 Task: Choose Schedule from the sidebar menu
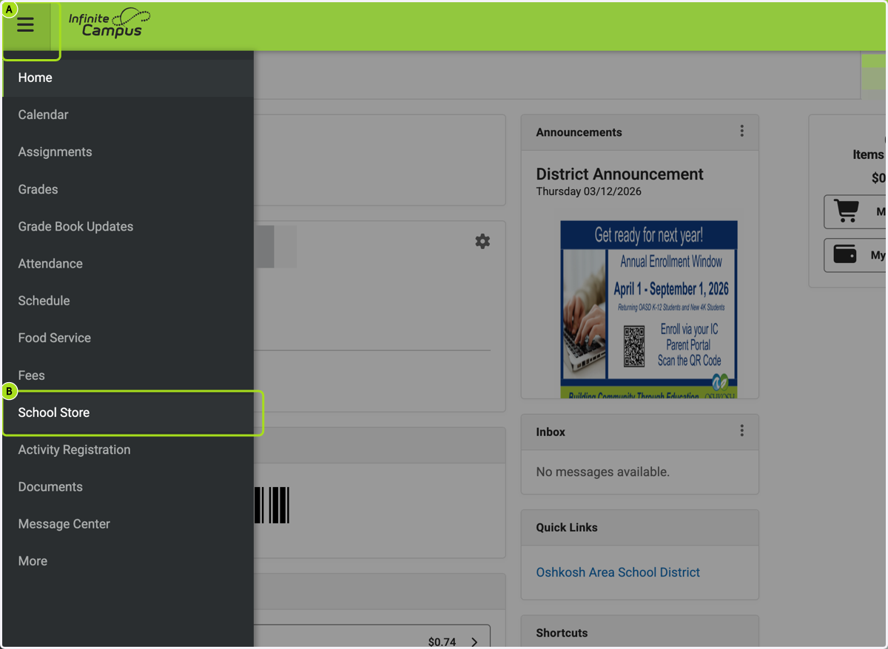pos(128,301)
